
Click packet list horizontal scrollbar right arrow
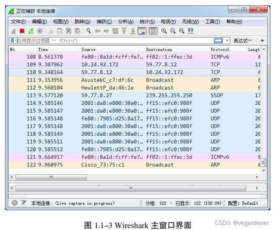coord(257,177)
